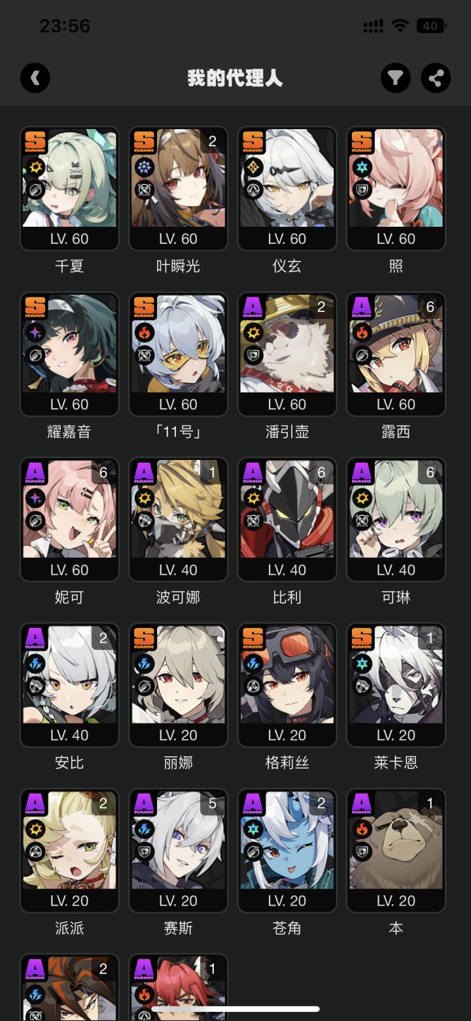This screenshot has width=471, height=1021.
Task: Tap the back arrow button
Action: (35, 79)
